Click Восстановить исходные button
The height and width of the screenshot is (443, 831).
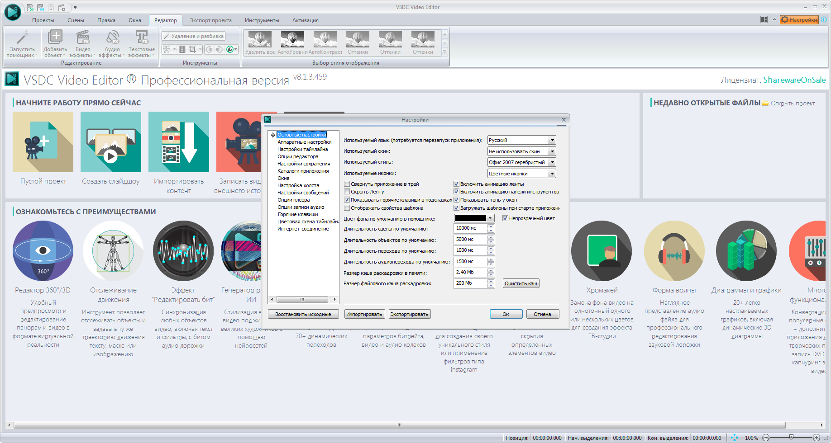(x=303, y=314)
